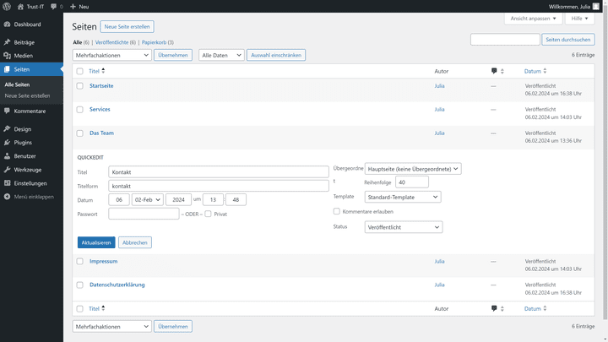Switch to the Papierkorb filter
Screen dimensions: 608x342
[154, 42]
